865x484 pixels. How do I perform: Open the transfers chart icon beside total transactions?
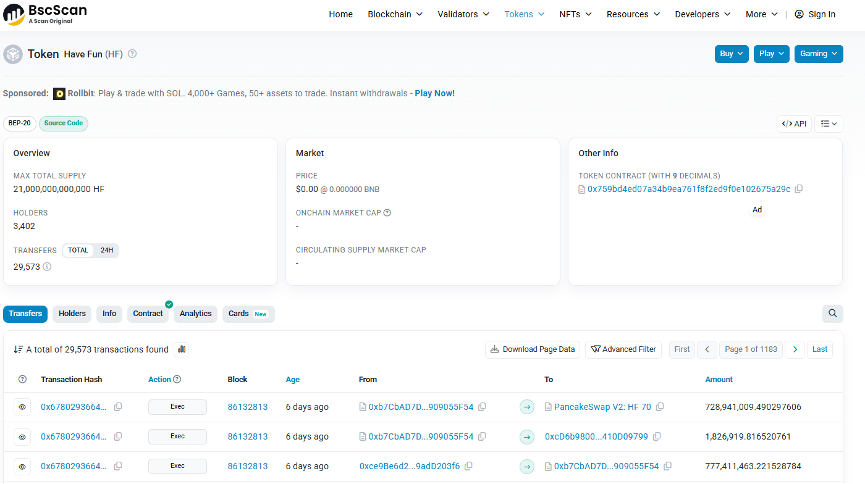coord(181,349)
